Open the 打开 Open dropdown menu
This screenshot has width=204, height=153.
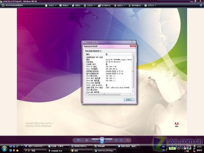pyautogui.click(x=150, y=5)
